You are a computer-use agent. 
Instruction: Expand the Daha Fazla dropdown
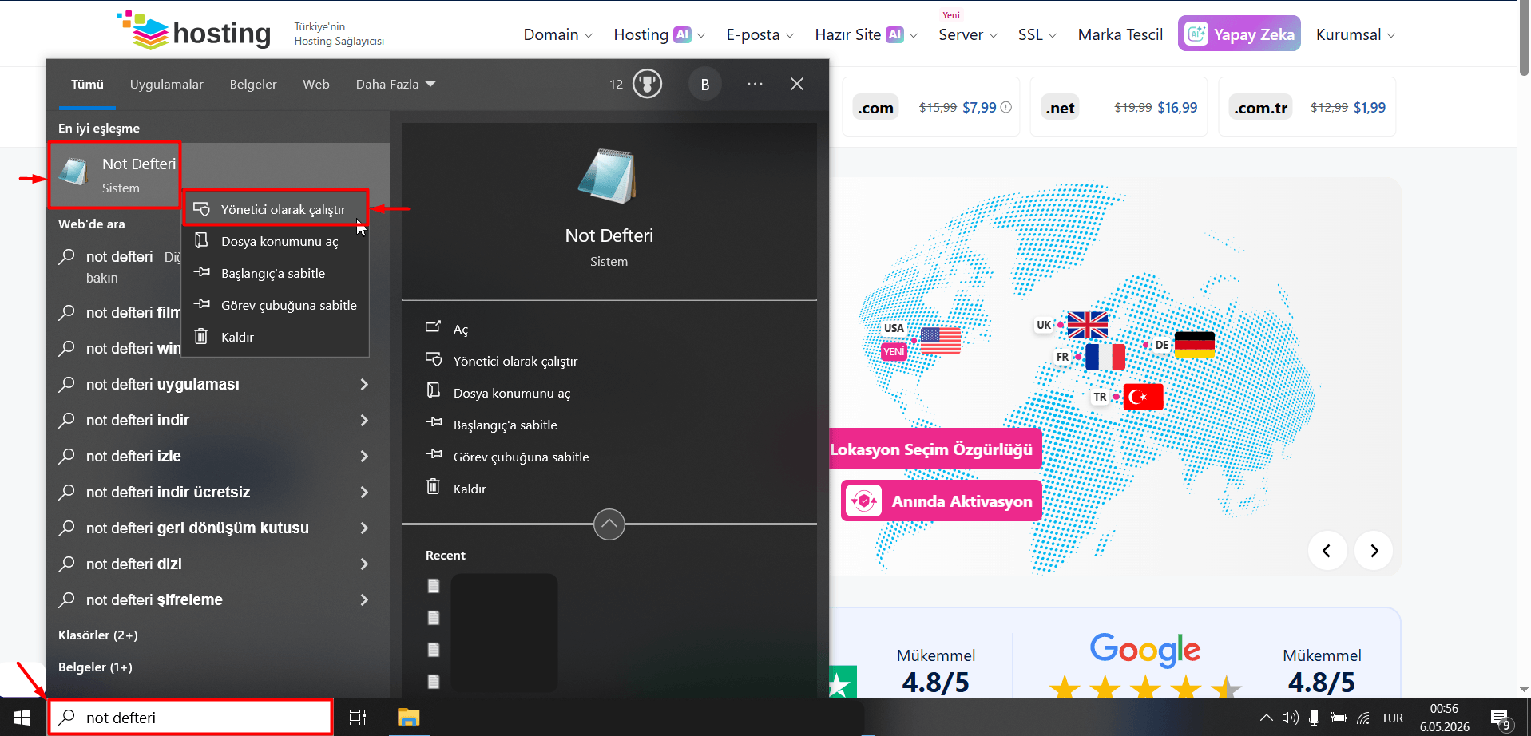pyautogui.click(x=395, y=84)
